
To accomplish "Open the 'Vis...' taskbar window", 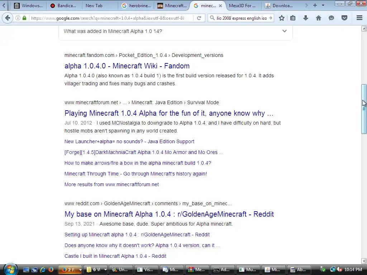I will click(146, 270).
